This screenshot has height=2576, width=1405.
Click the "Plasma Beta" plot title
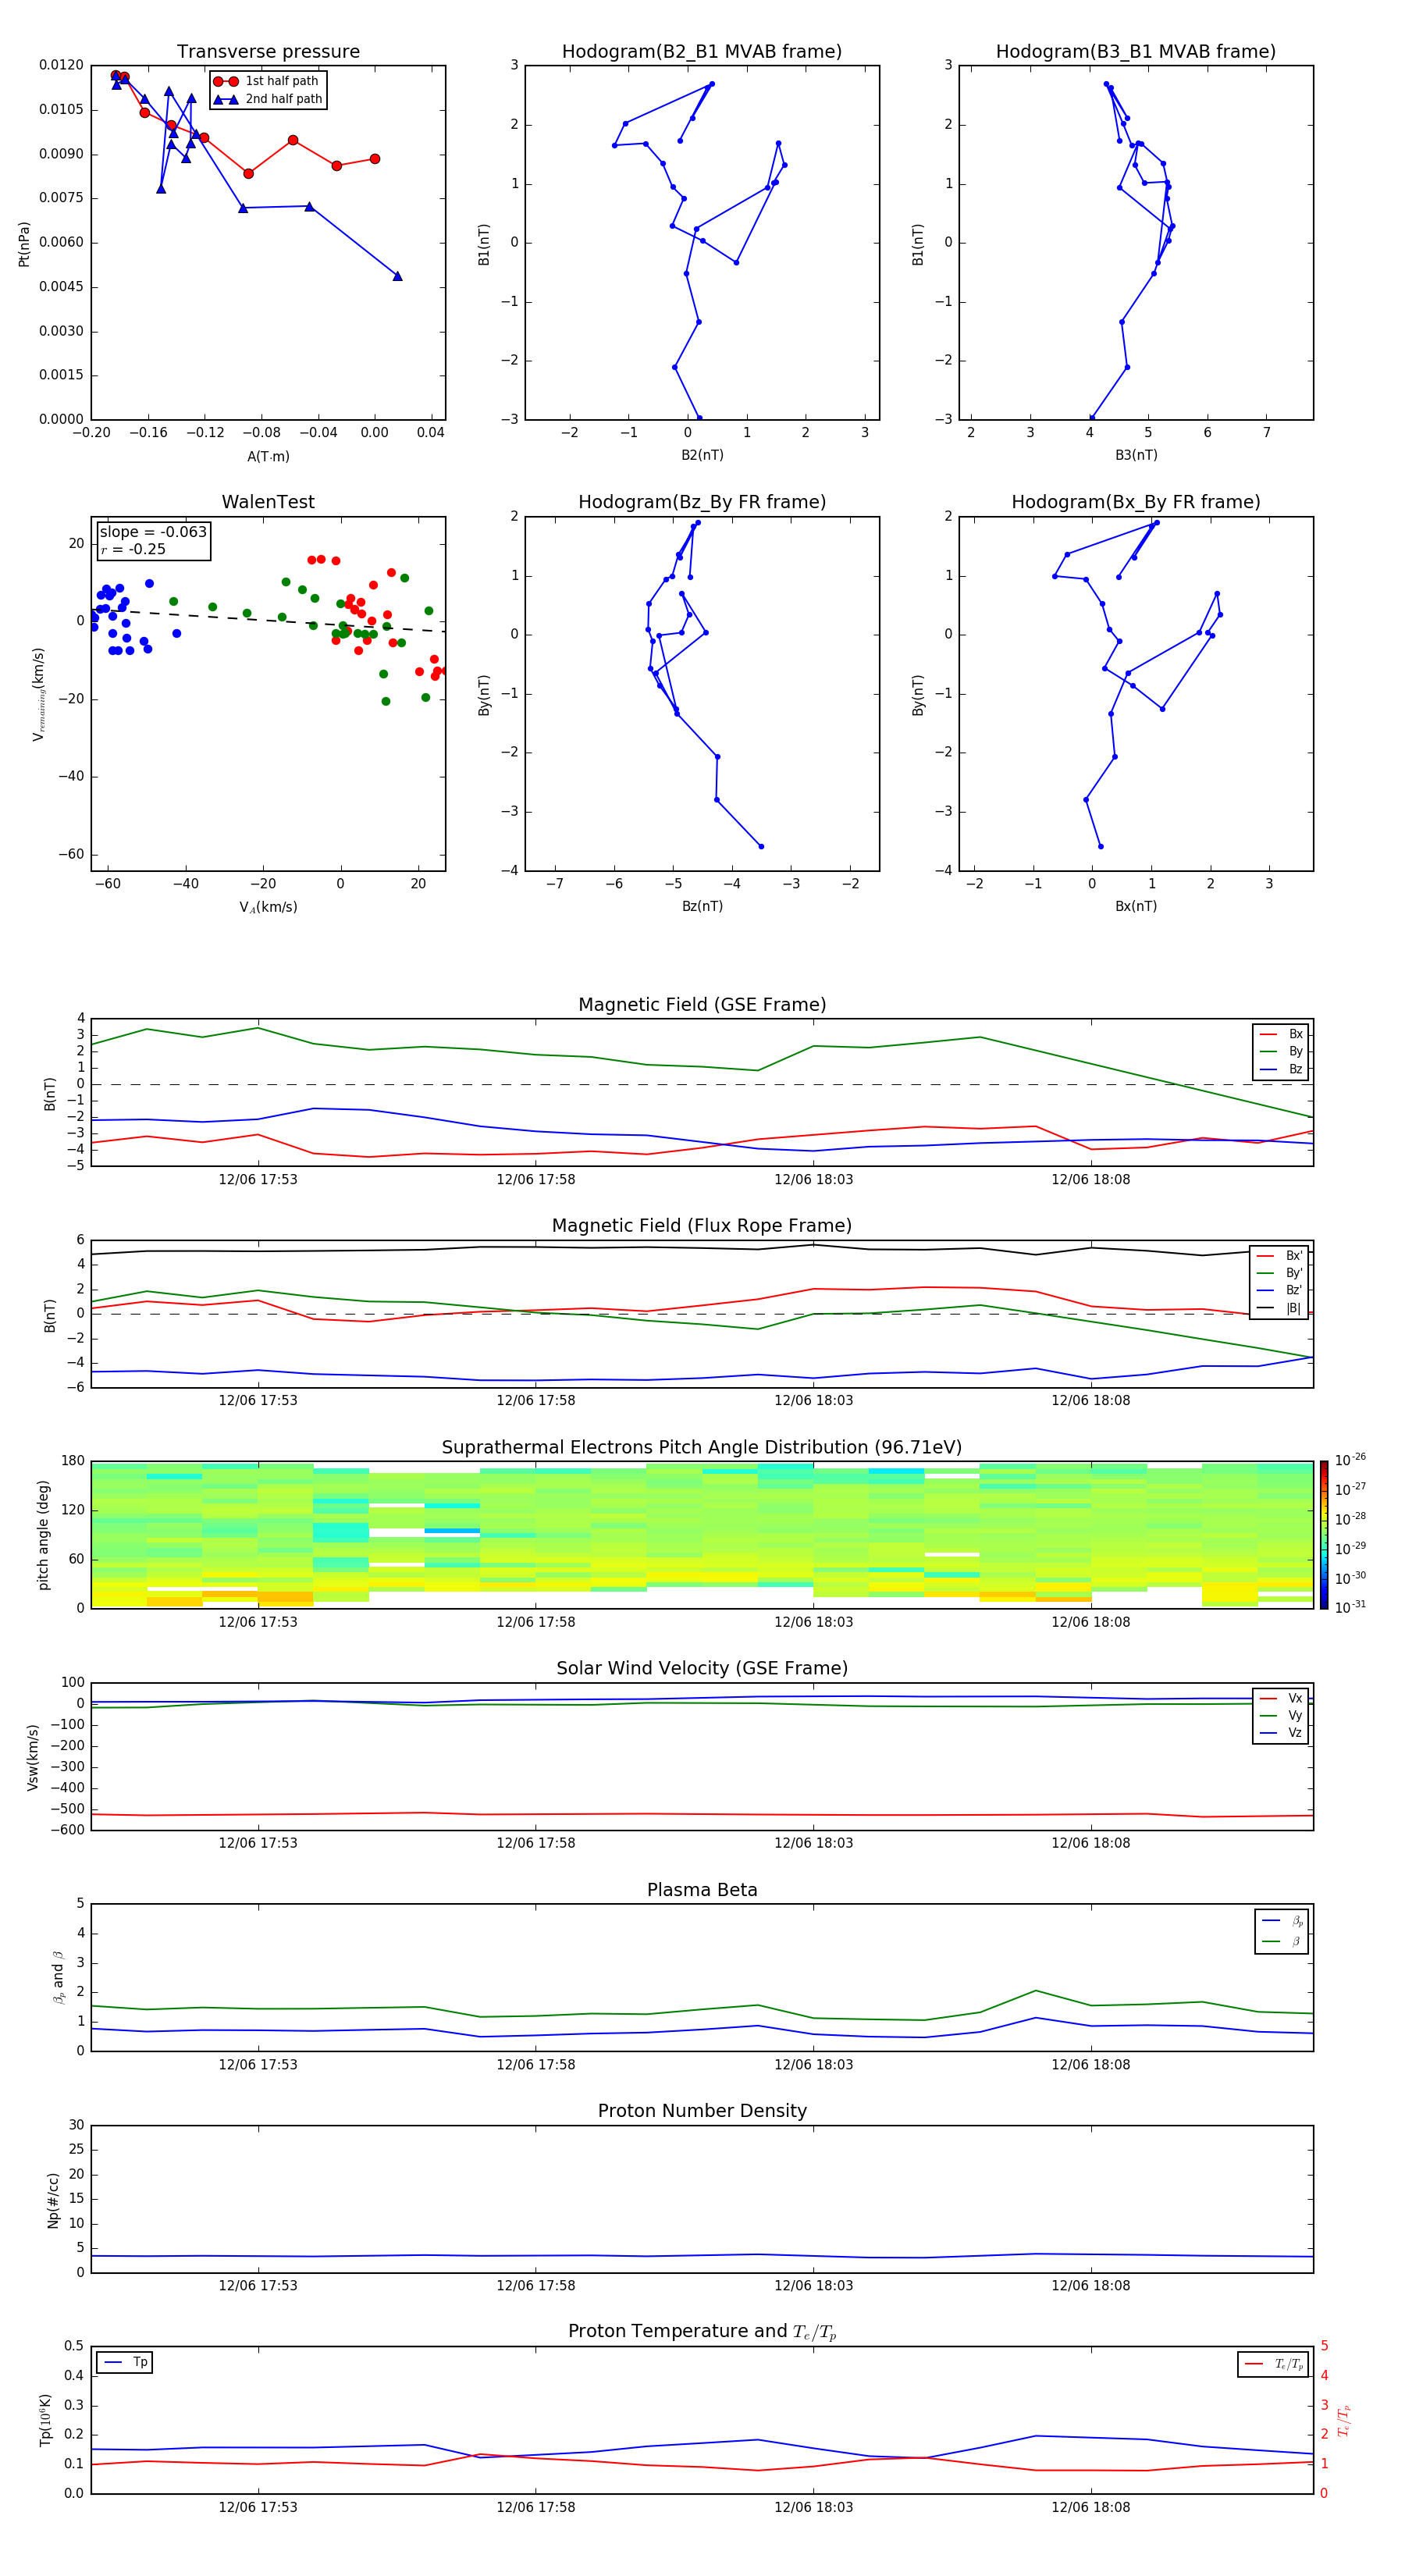pos(702,1891)
